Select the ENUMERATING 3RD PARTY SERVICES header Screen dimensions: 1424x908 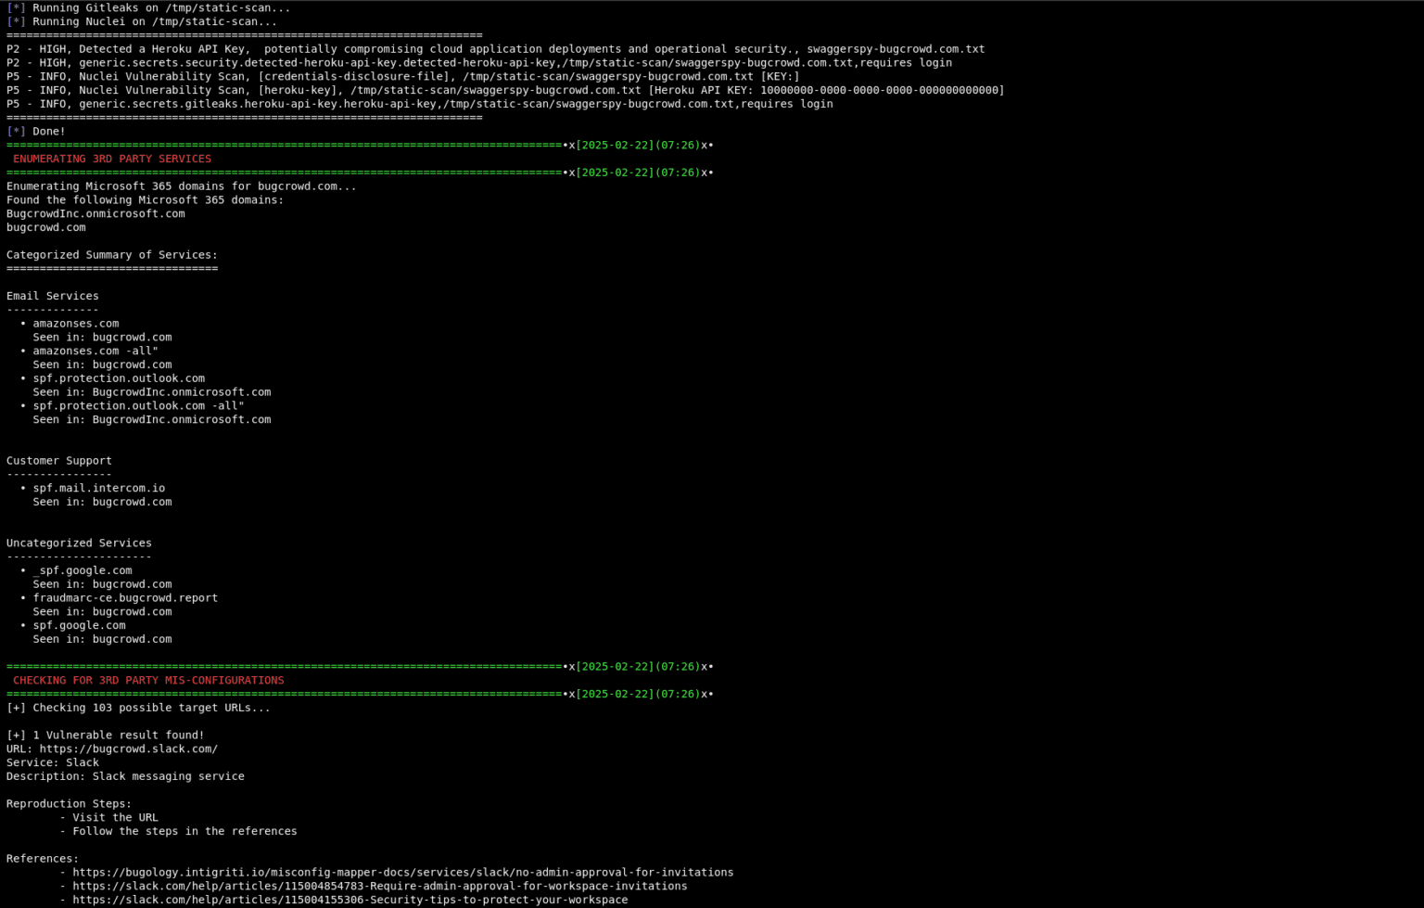coord(111,159)
